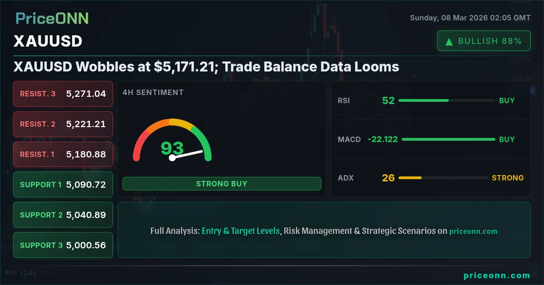Click the 'Full Analysis:' label
The width and height of the screenshot is (544, 285).
coord(175,231)
